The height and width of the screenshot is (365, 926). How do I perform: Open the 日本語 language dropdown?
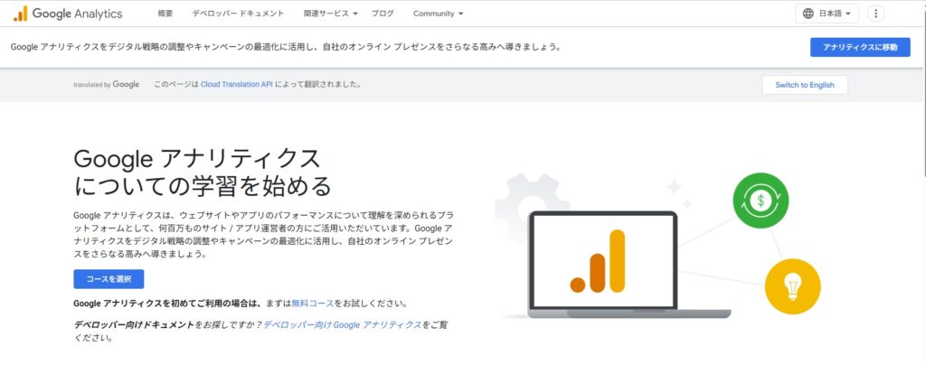tap(827, 14)
